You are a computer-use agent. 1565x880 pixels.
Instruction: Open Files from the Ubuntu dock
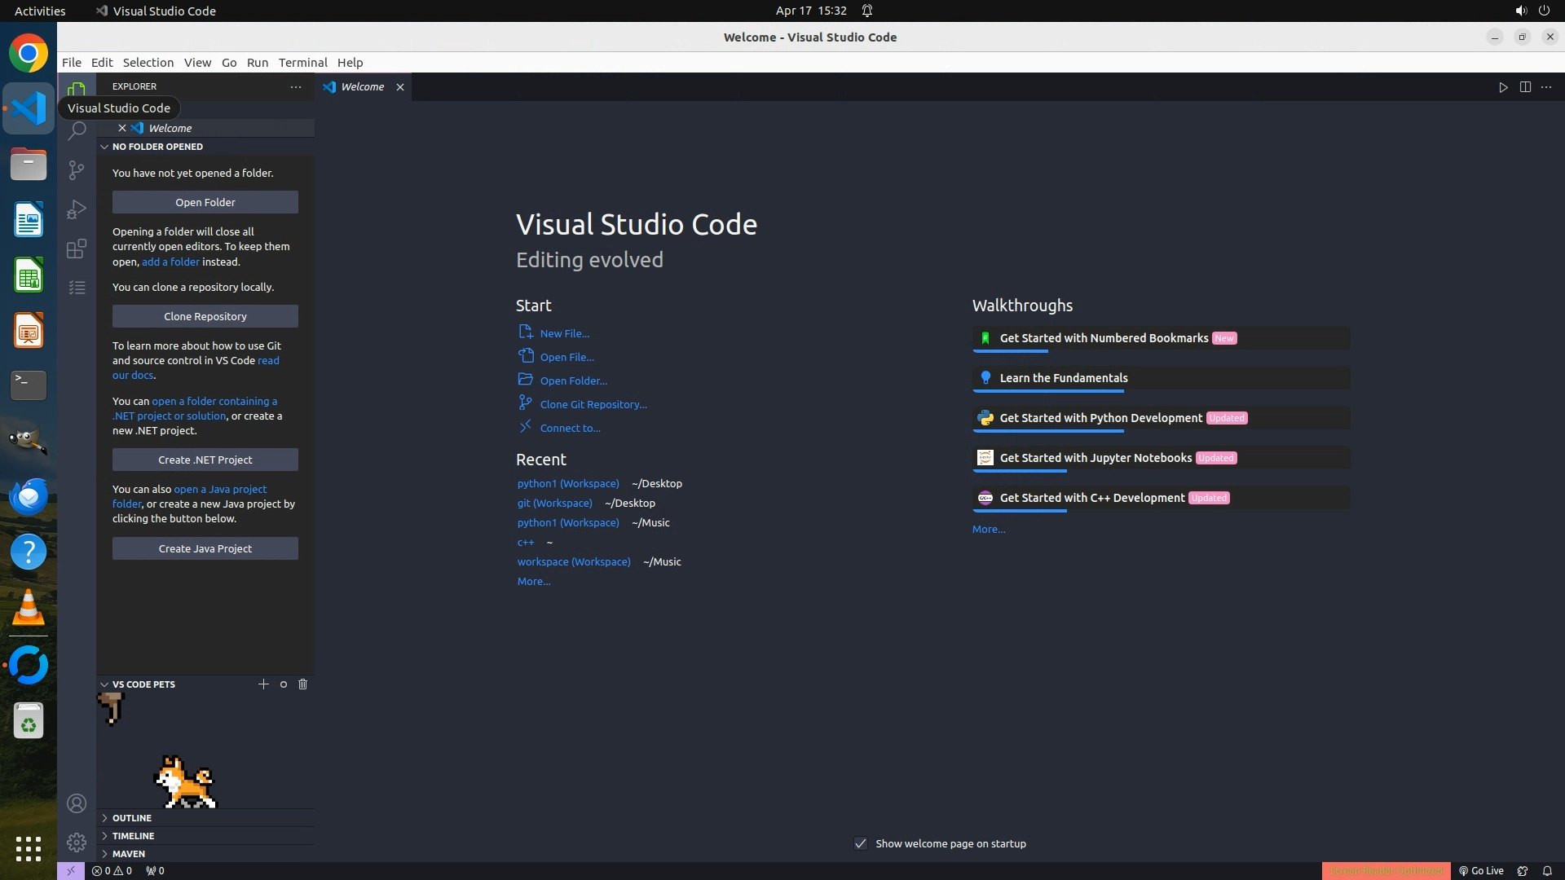pyautogui.click(x=29, y=165)
